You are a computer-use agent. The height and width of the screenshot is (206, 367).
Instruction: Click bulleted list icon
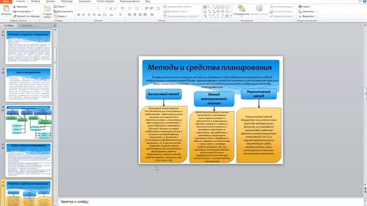tap(130, 8)
